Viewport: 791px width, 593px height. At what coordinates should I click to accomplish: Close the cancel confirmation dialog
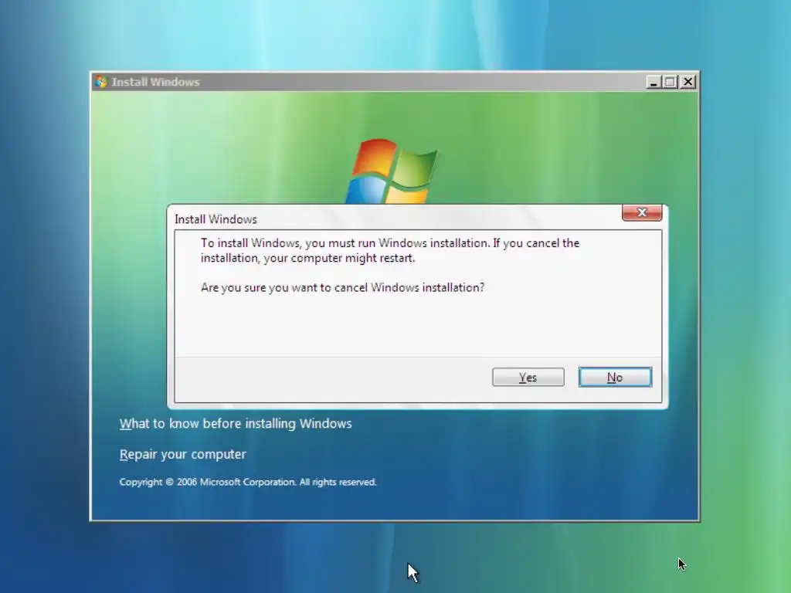click(642, 213)
